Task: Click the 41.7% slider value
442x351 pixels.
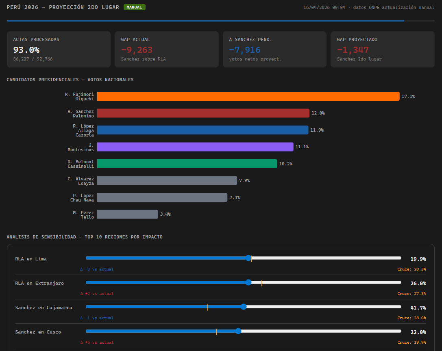Action: point(418,308)
